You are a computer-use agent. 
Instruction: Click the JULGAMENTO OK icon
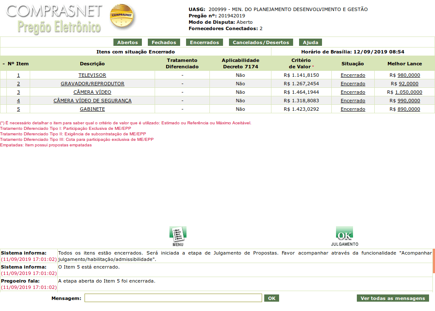[x=345, y=236]
